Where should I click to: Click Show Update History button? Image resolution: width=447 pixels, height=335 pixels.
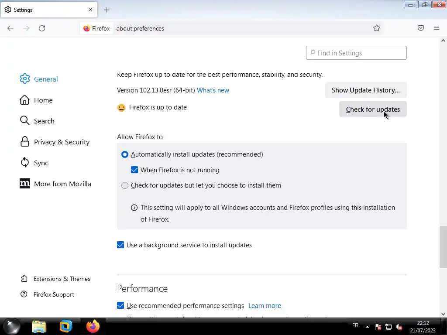[365, 90]
